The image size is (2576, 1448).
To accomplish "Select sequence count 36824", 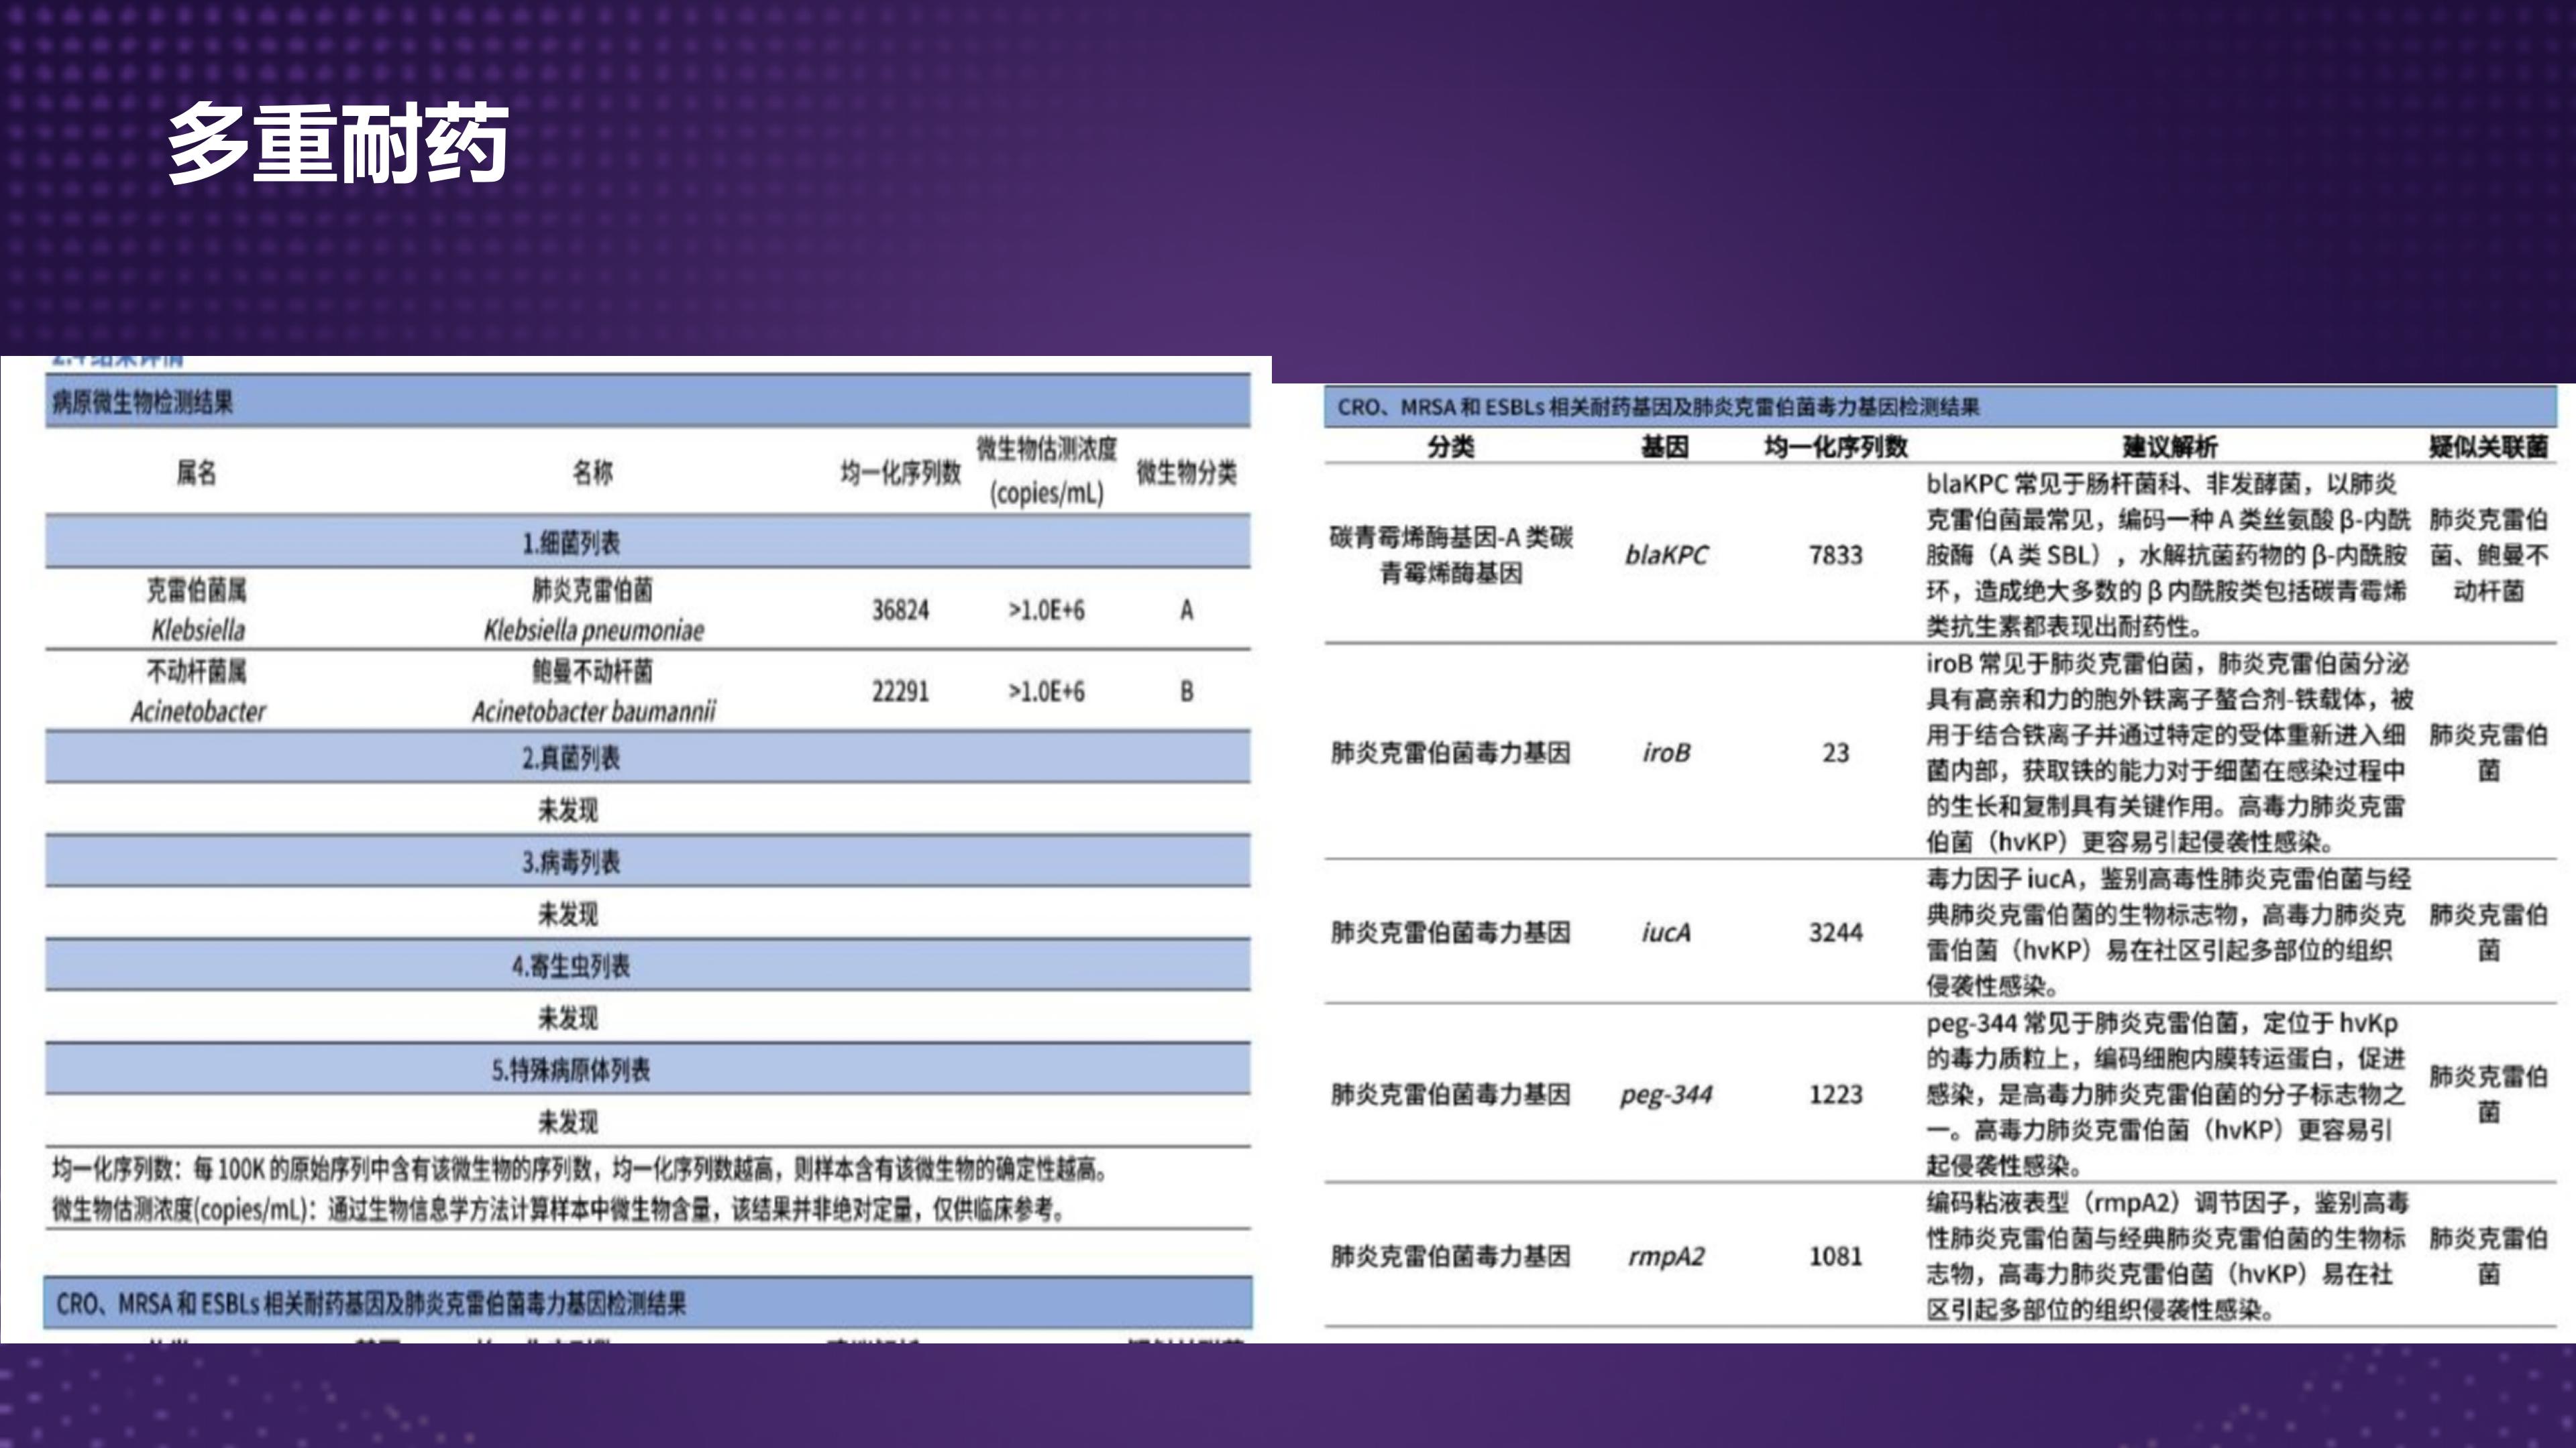I will point(900,609).
